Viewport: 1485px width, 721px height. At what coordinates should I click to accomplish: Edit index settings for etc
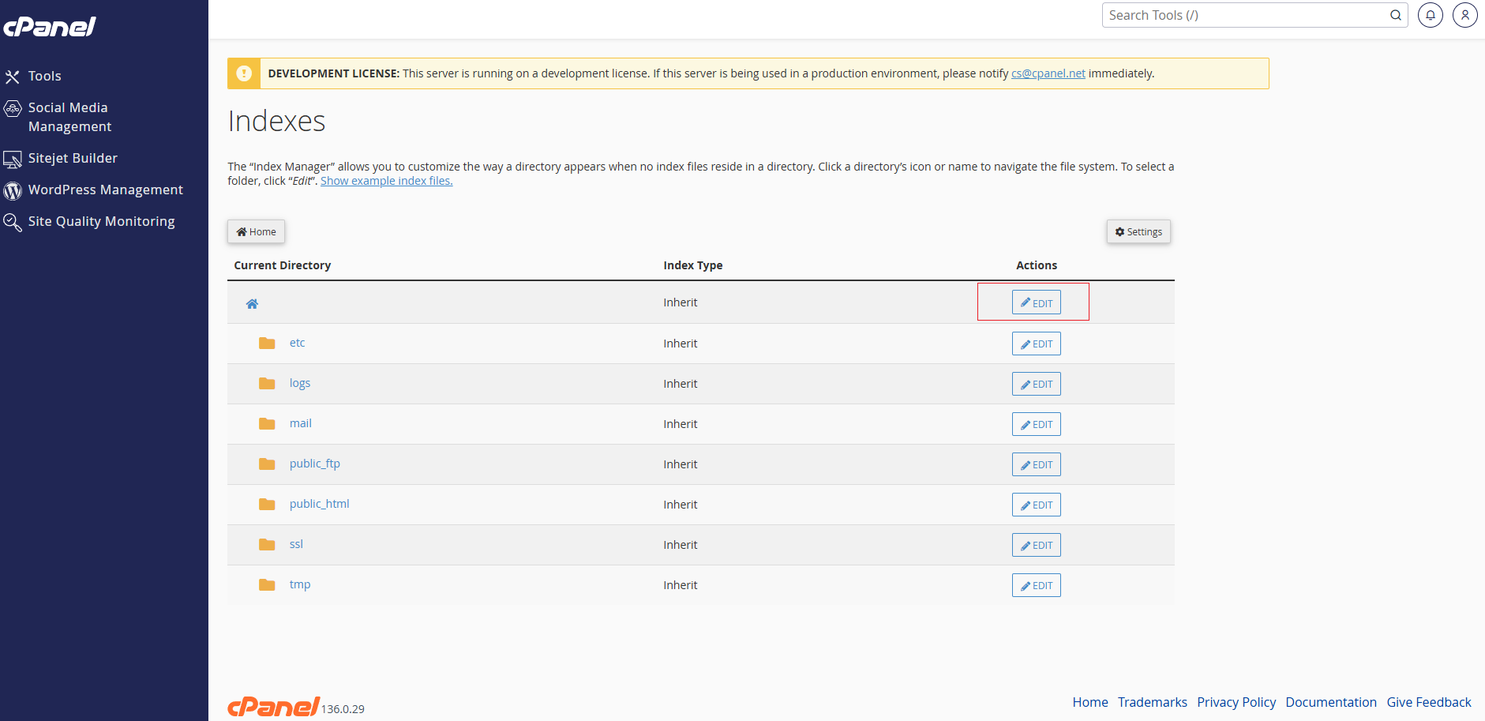coord(1036,344)
